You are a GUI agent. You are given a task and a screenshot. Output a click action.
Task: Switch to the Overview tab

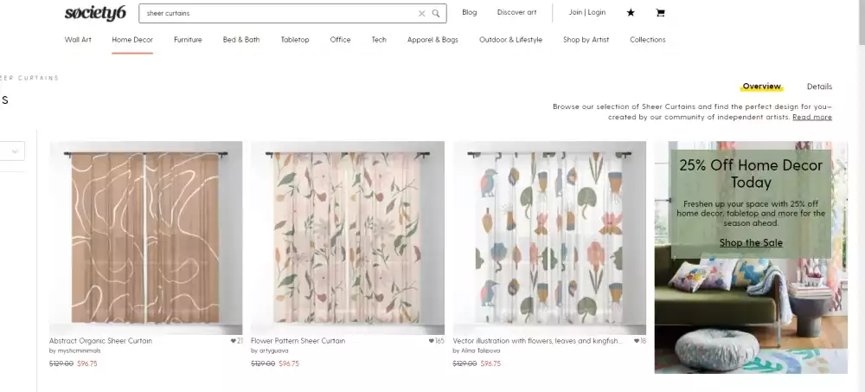(x=762, y=87)
